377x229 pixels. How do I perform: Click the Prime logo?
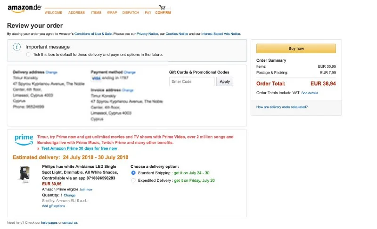click(24, 139)
